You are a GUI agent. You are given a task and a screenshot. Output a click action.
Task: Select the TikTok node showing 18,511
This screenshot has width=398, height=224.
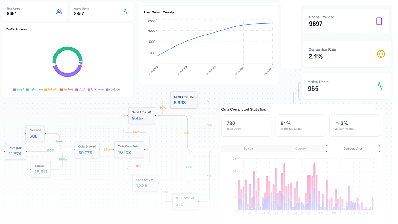click(x=40, y=169)
